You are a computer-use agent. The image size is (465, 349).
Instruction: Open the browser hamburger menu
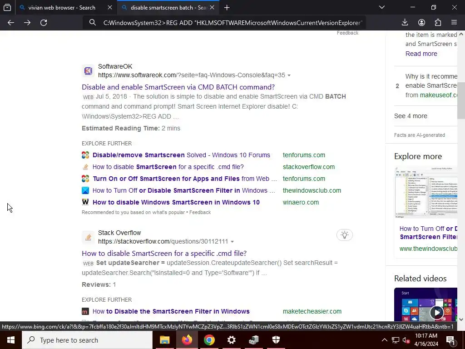(454, 23)
